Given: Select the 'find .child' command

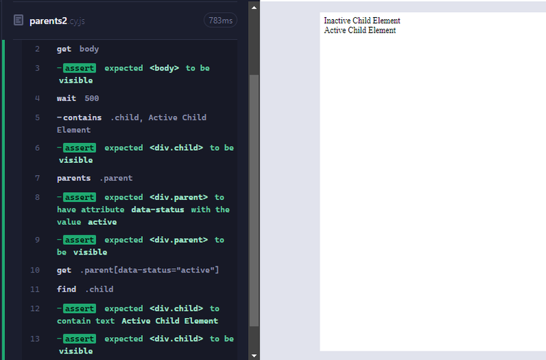Looking at the screenshot, I should (129, 290).
